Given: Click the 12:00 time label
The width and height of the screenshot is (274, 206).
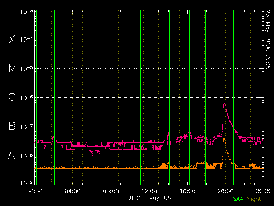Looking at the screenshot, I should (x=149, y=191).
